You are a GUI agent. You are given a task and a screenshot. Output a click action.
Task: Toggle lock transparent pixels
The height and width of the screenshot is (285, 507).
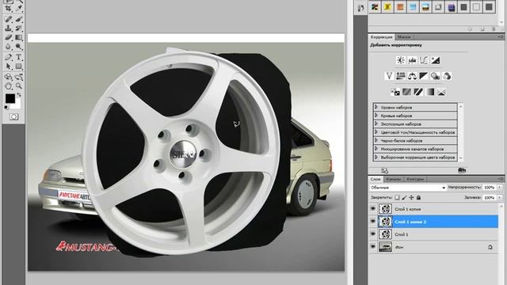click(398, 197)
